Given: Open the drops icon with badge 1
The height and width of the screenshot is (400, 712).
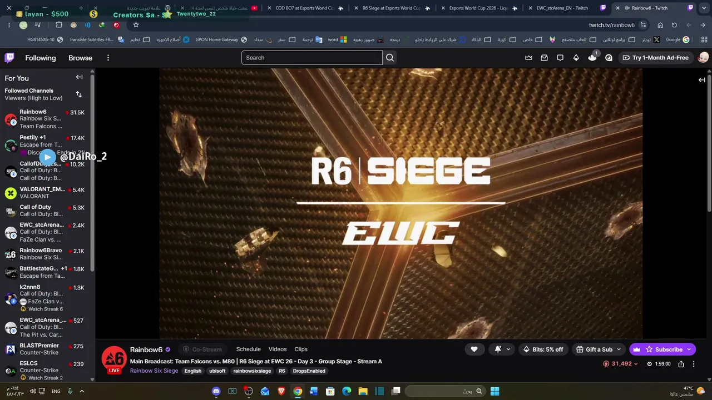Looking at the screenshot, I should 592,57.
